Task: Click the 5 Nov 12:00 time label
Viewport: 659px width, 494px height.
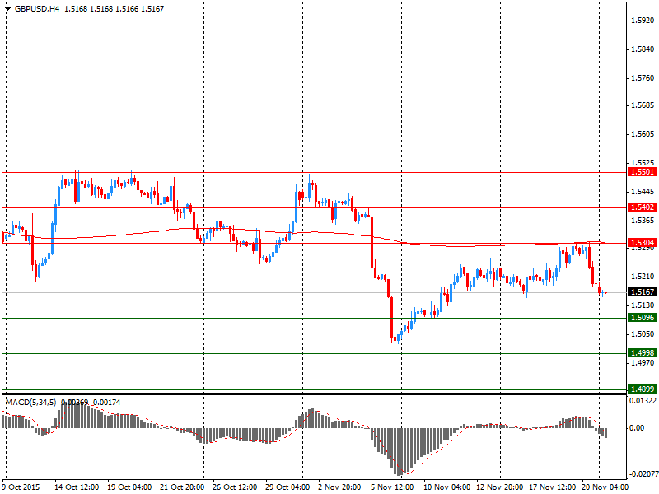Action: [393, 487]
